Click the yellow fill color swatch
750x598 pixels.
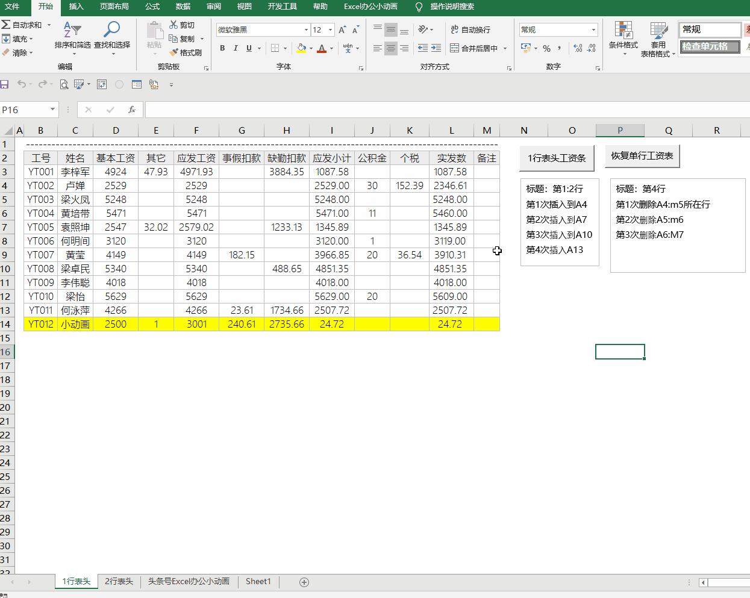pos(301,48)
